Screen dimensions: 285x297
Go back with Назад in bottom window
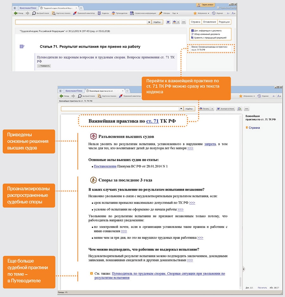(x=64, y=96)
